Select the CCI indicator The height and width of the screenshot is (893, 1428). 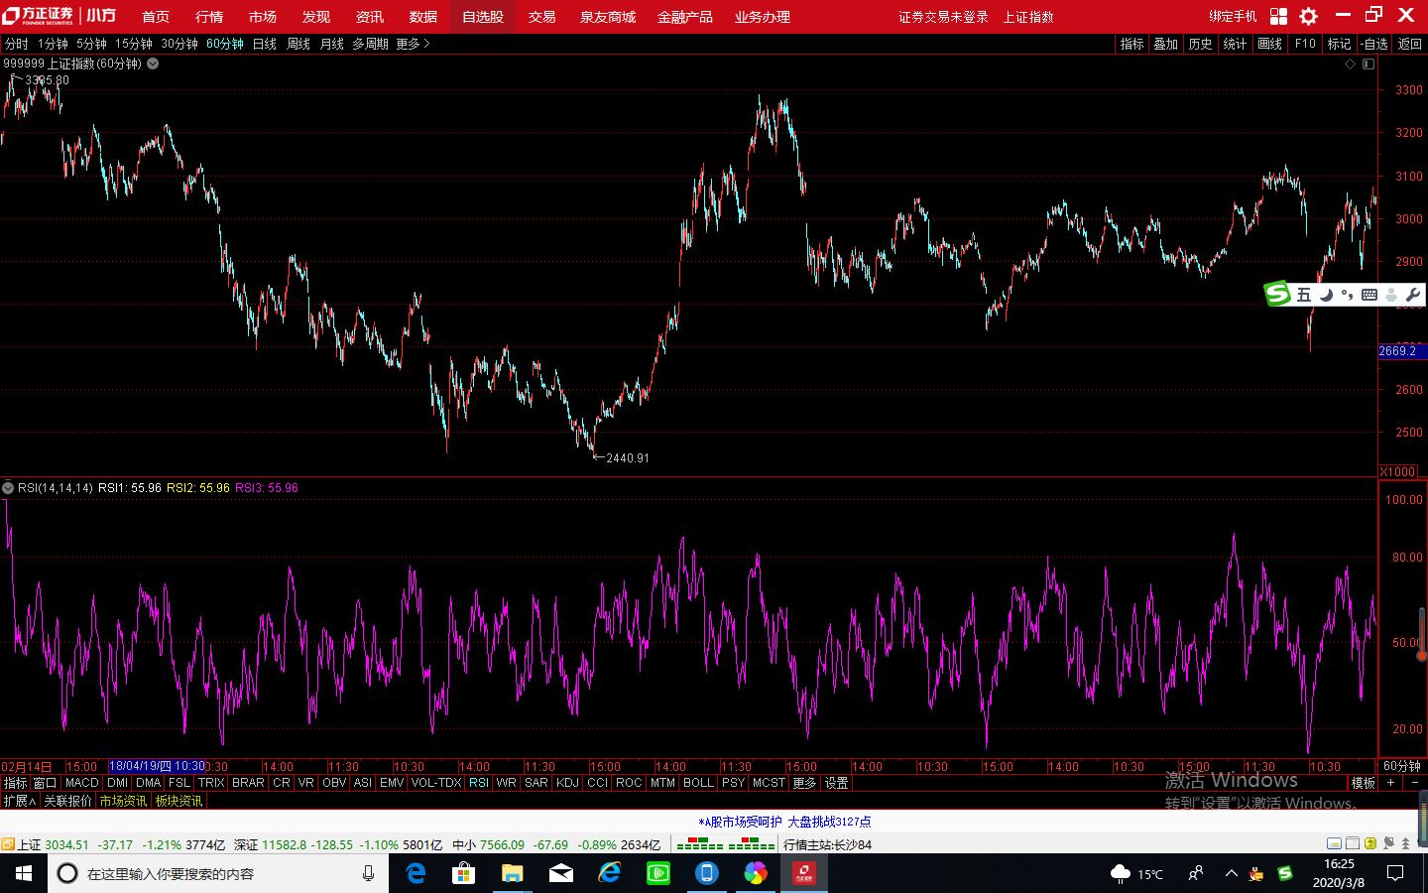pos(597,783)
